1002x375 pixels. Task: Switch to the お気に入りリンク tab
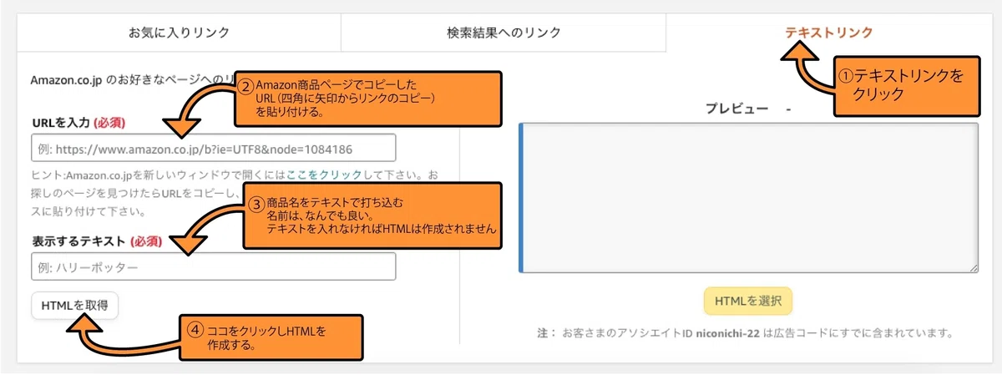pos(179,33)
